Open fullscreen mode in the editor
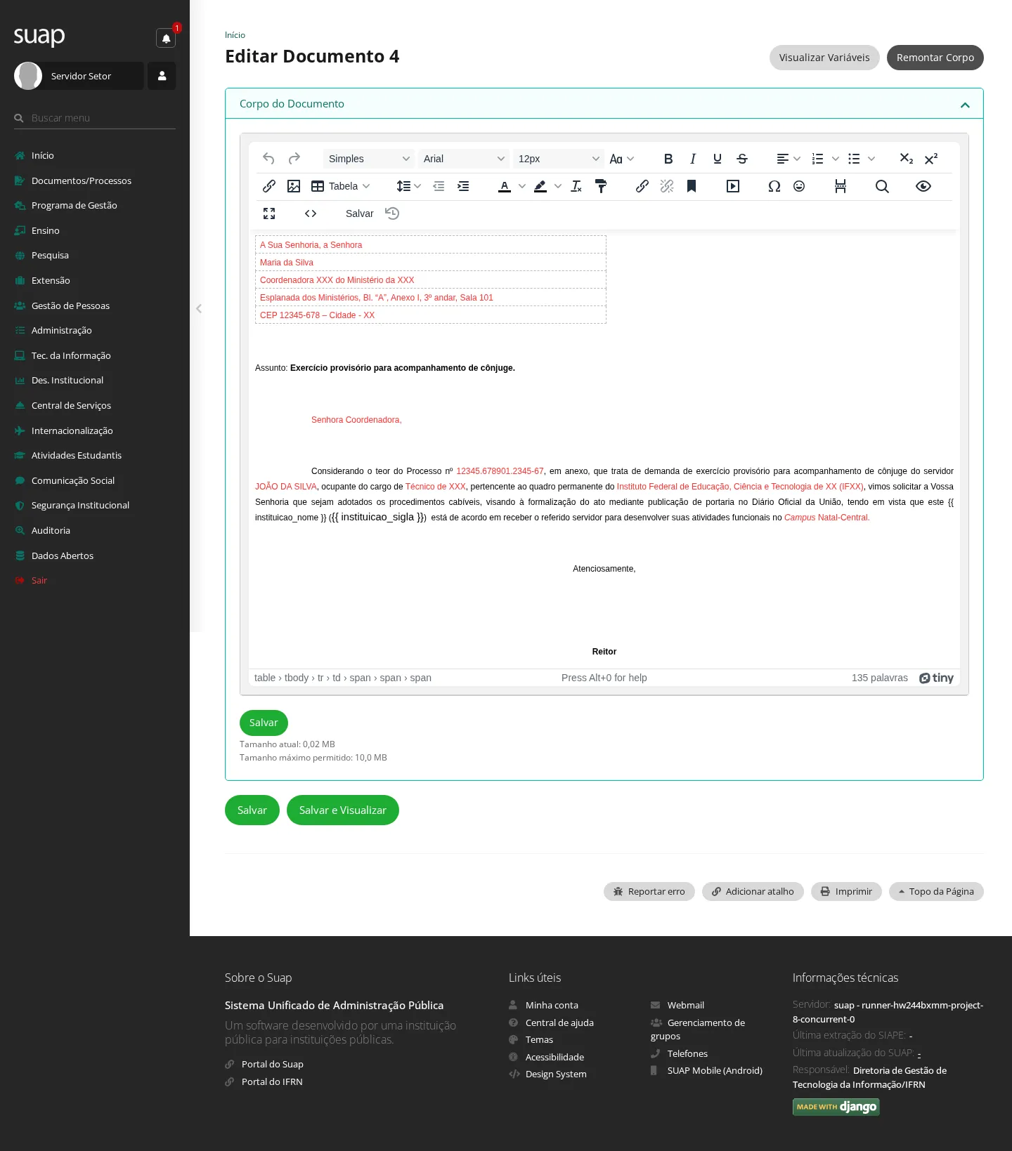The height and width of the screenshot is (1151, 1012). pos(269,213)
